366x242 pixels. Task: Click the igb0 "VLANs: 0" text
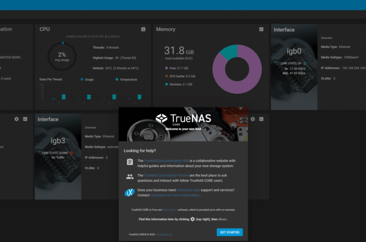click(328, 78)
